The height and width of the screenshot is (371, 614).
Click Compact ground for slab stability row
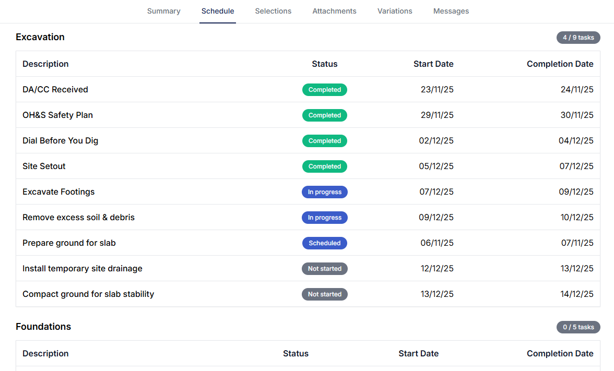pos(88,294)
